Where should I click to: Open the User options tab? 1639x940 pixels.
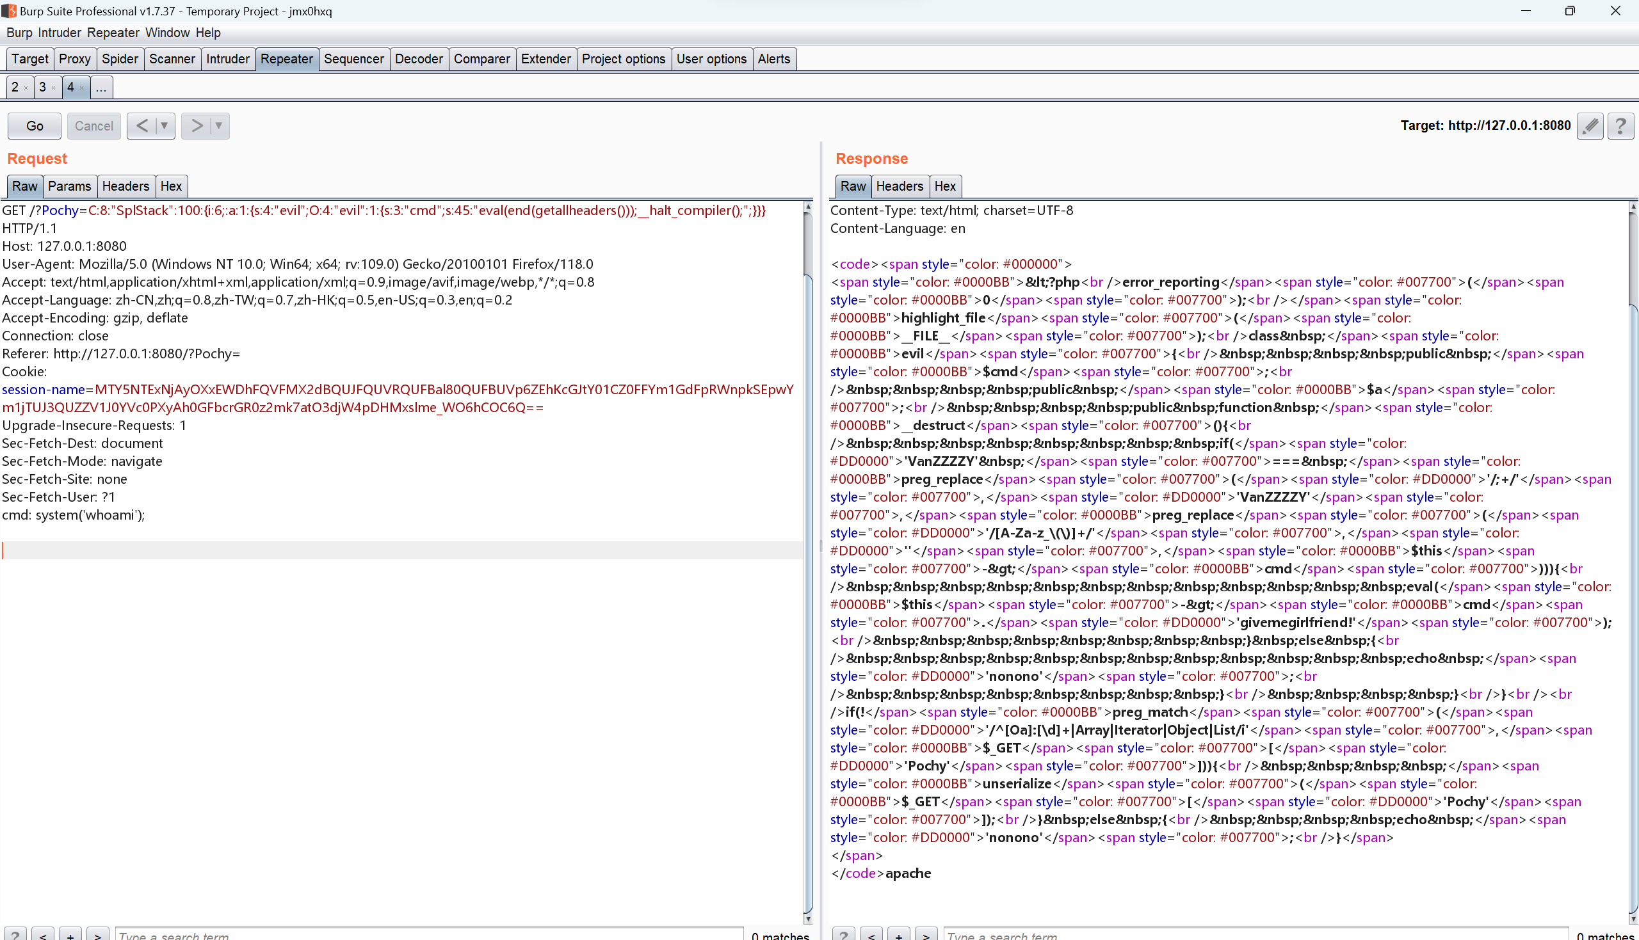click(x=712, y=59)
